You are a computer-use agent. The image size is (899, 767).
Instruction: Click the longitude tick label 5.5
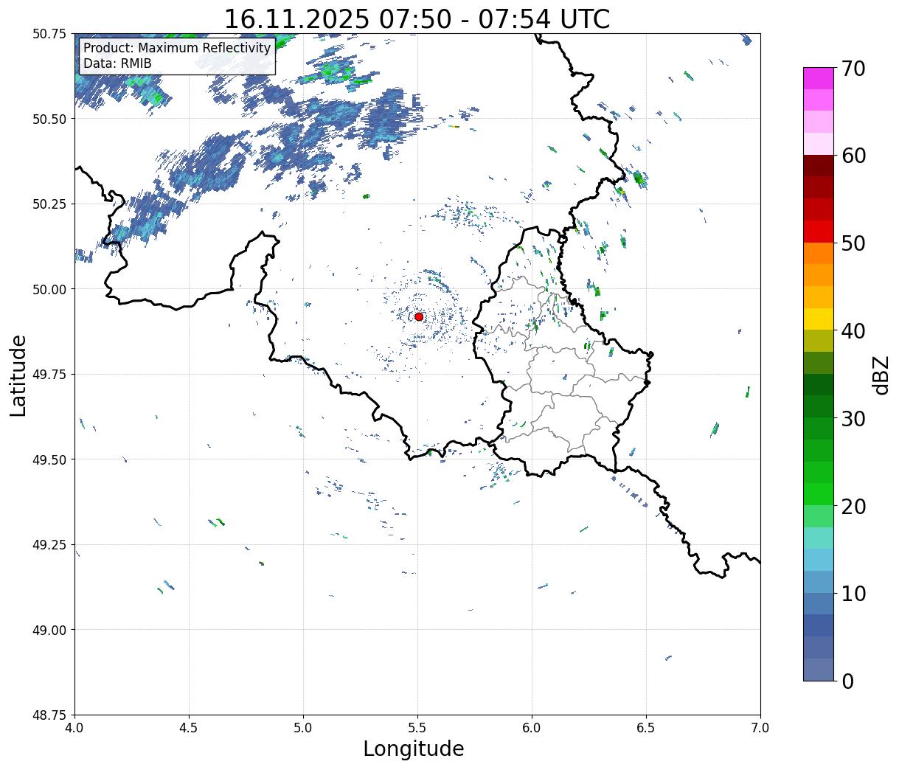(417, 728)
